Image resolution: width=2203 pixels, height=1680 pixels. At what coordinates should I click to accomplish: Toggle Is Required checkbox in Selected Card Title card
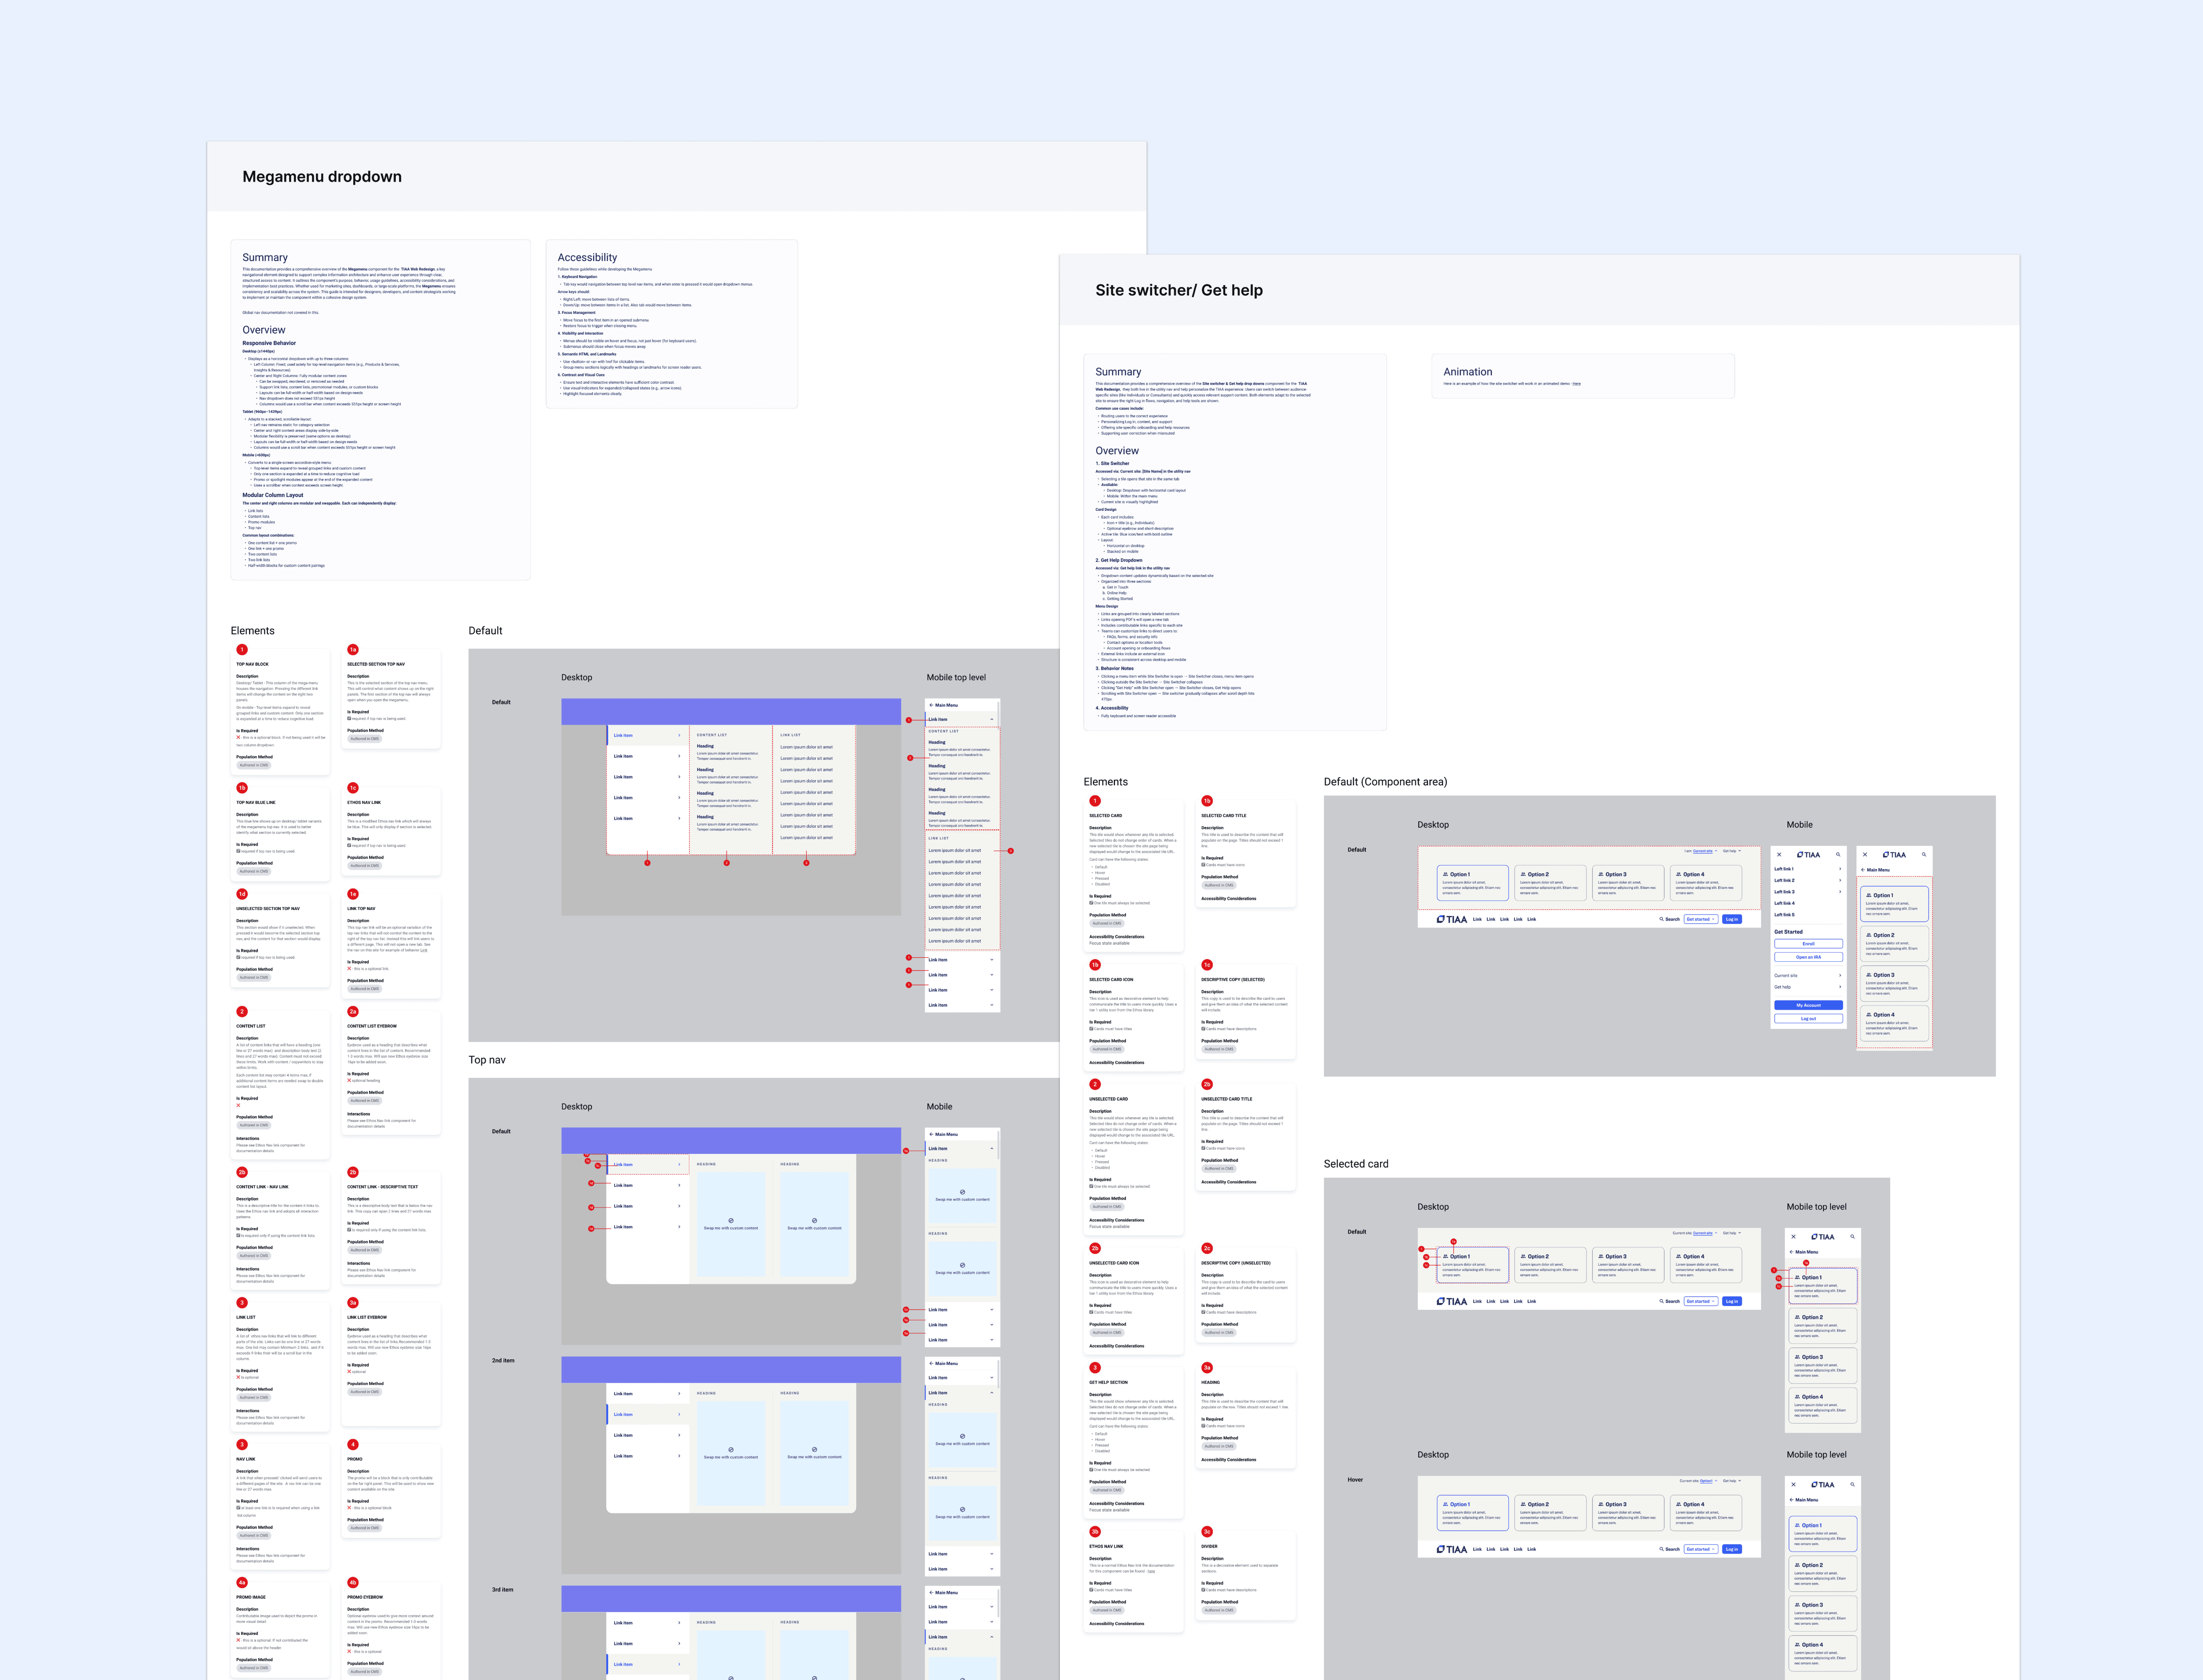point(1203,865)
